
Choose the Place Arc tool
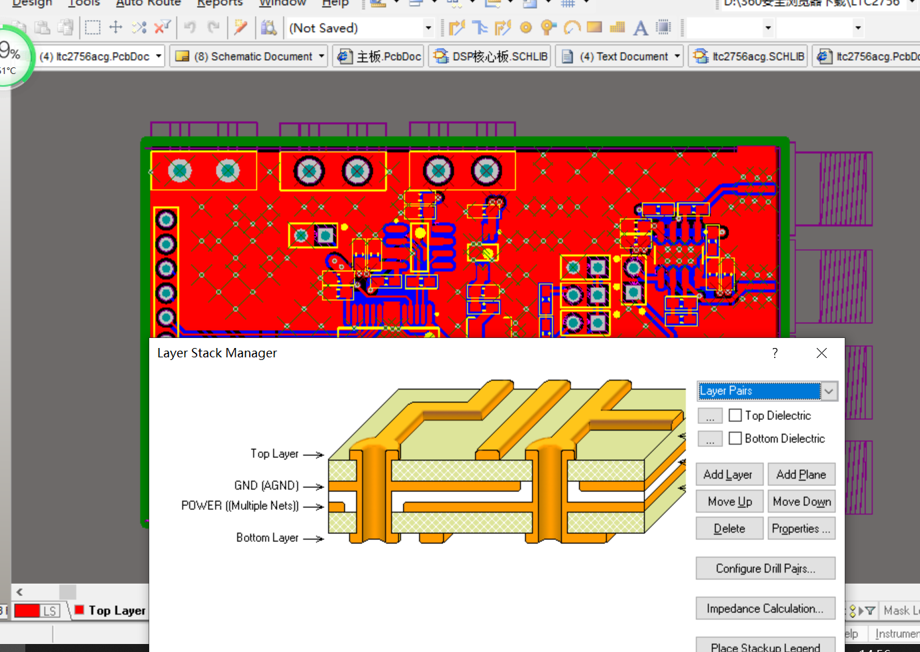click(x=572, y=28)
